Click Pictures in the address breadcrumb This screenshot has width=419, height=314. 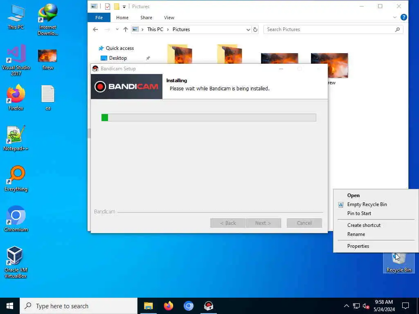181,29
